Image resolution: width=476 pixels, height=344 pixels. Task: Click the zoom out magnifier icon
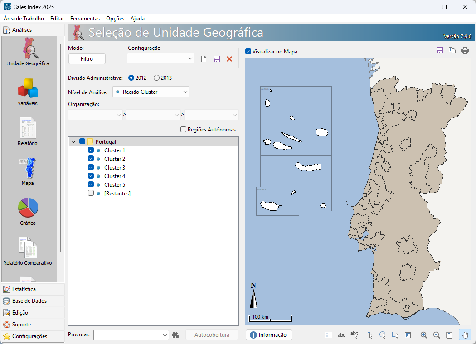[437, 335]
